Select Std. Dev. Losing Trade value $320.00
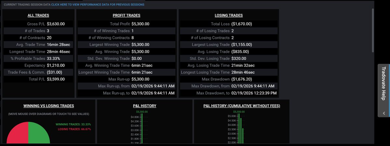This screenshot has width=390, height=146. [x=239, y=58]
